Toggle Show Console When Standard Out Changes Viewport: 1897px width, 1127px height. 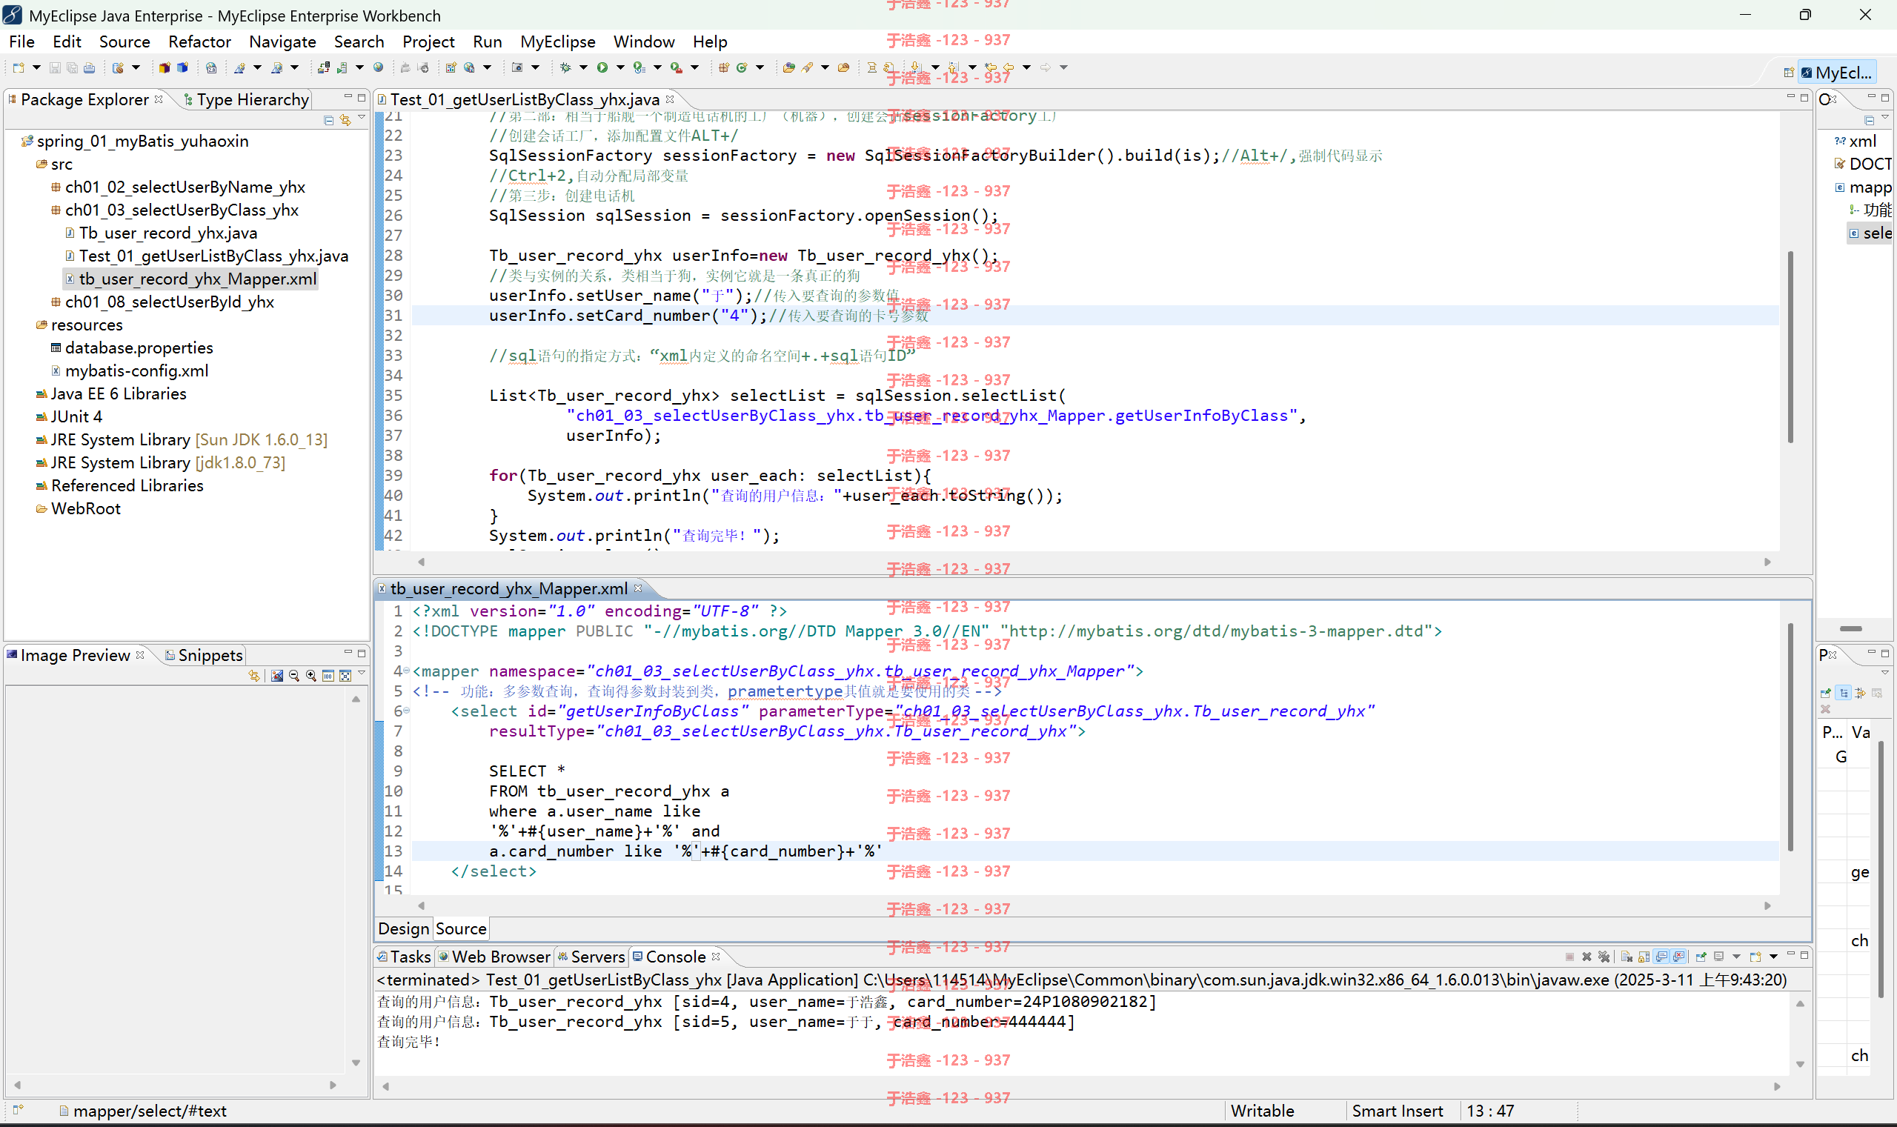pyautogui.click(x=1661, y=956)
